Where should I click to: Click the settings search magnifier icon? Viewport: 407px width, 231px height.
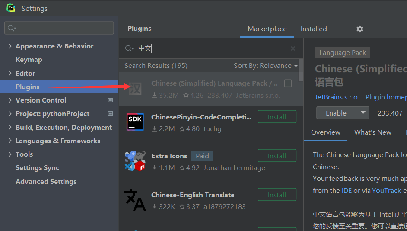tap(11, 28)
